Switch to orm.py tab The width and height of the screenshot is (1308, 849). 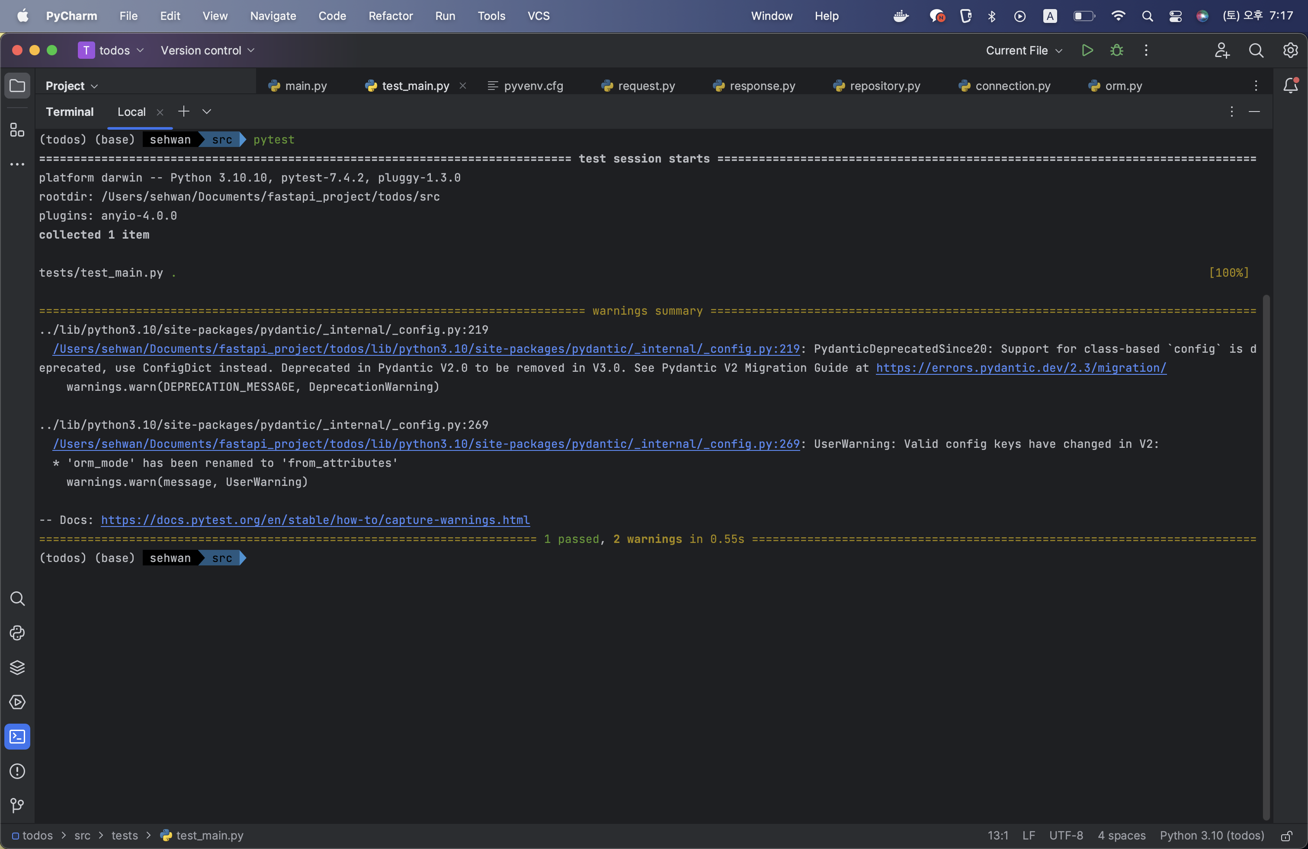(1115, 86)
